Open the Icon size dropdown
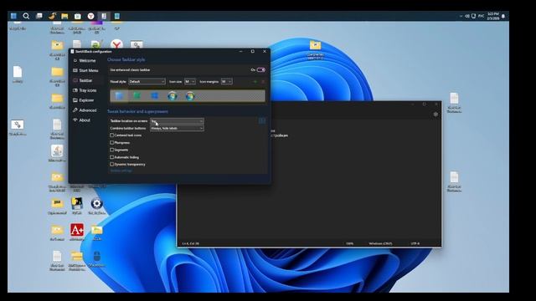Image resolution: width=536 pixels, height=301 pixels. pyautogui.click(x=190, y=82)
